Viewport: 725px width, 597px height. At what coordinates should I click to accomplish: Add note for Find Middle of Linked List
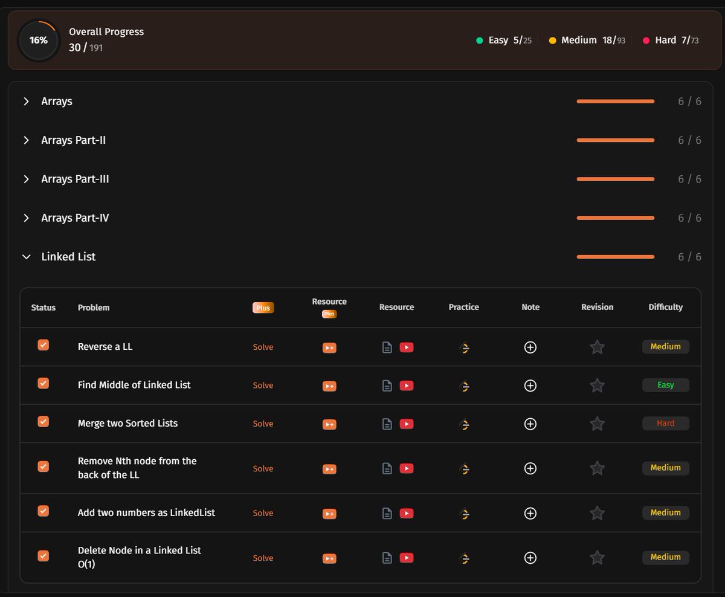(530, 386)
